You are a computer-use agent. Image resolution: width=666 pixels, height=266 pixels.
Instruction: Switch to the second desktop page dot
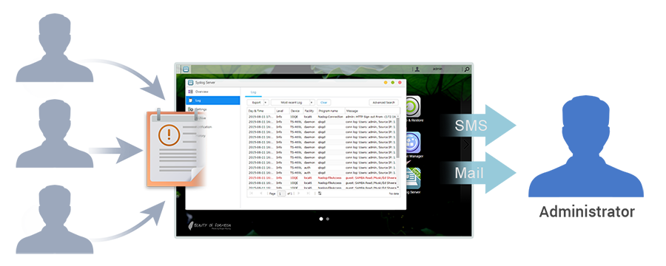[x=328, y=219]
